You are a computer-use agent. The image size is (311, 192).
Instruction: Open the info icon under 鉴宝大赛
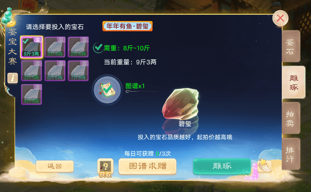(13, 78)
